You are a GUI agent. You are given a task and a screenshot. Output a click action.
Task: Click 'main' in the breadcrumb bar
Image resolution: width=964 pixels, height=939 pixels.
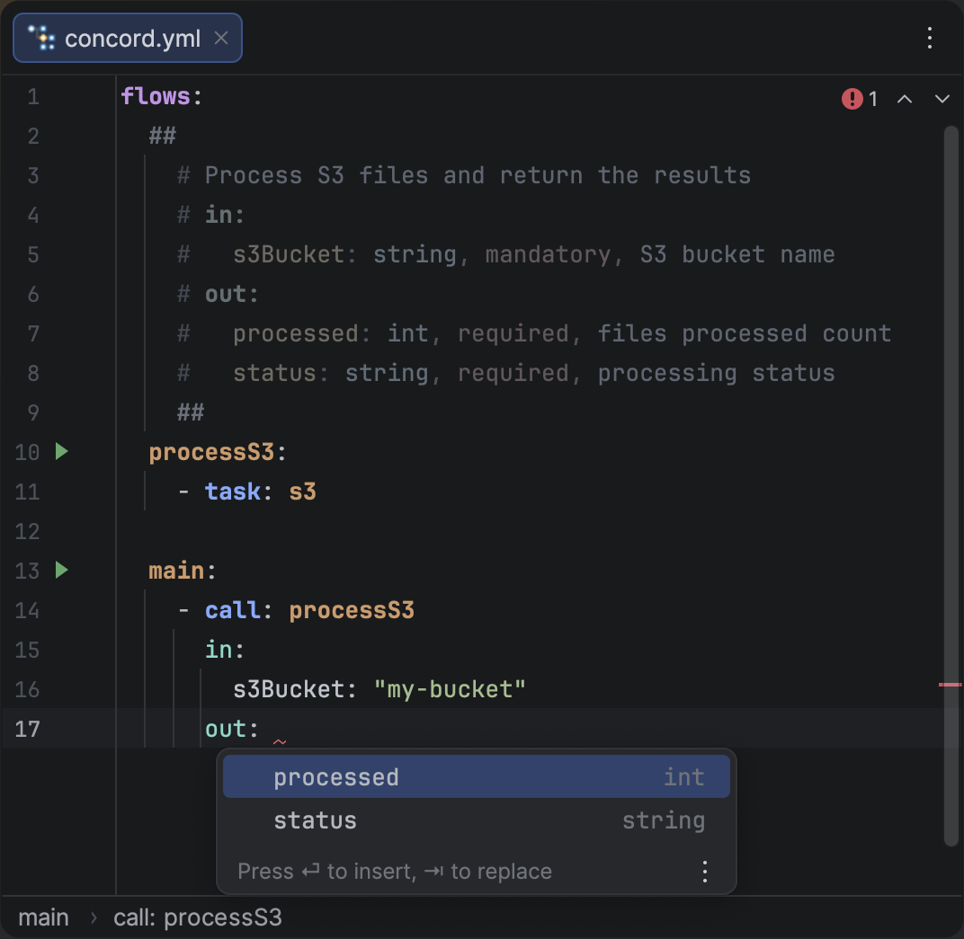(44, 917)
